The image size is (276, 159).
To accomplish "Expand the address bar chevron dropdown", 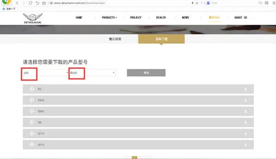I will click(x=202, y=3).
